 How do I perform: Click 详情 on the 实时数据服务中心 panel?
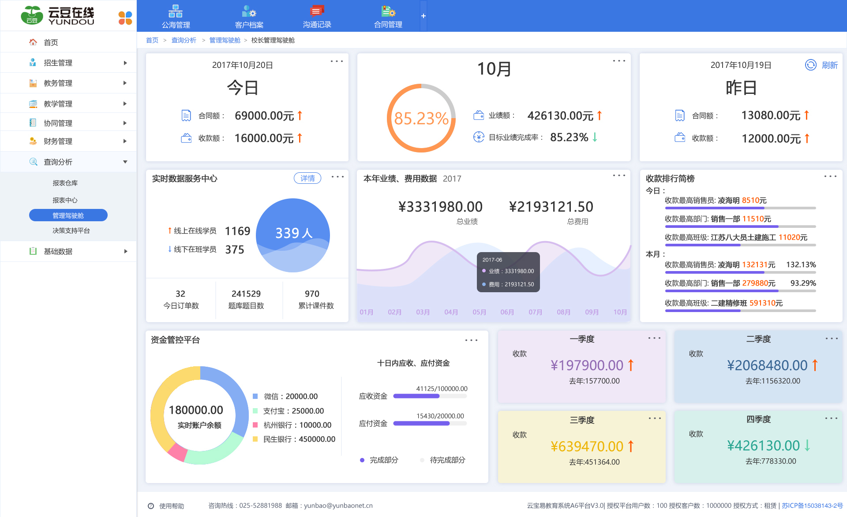tap(307, 178)
